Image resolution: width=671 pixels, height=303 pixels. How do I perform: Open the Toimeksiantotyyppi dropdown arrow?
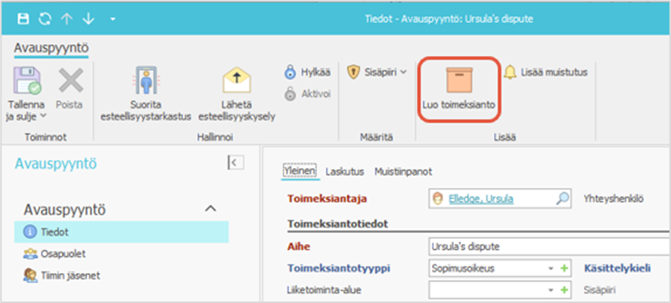pyautogui.click(x=551, y=267)
